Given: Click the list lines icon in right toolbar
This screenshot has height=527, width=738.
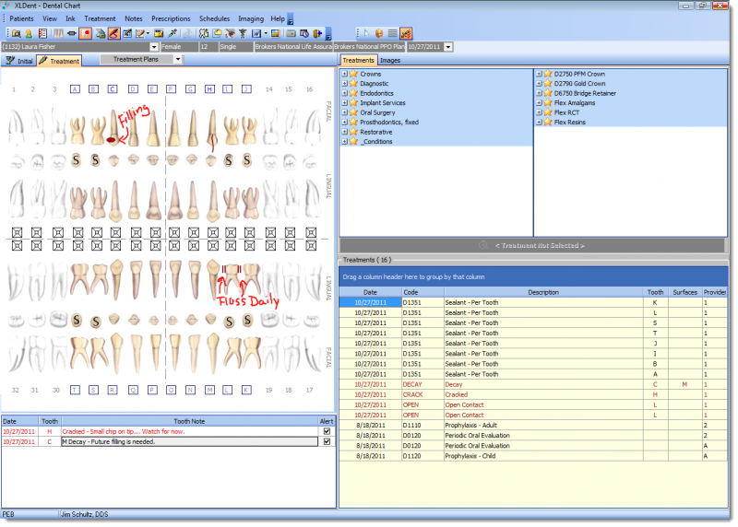Looking at the screenshot, I should (x=392, y=33).
